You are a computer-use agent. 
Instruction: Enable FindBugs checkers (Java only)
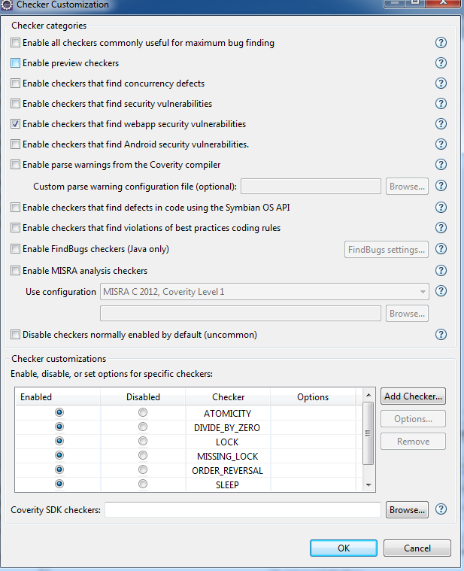point(16,249)
